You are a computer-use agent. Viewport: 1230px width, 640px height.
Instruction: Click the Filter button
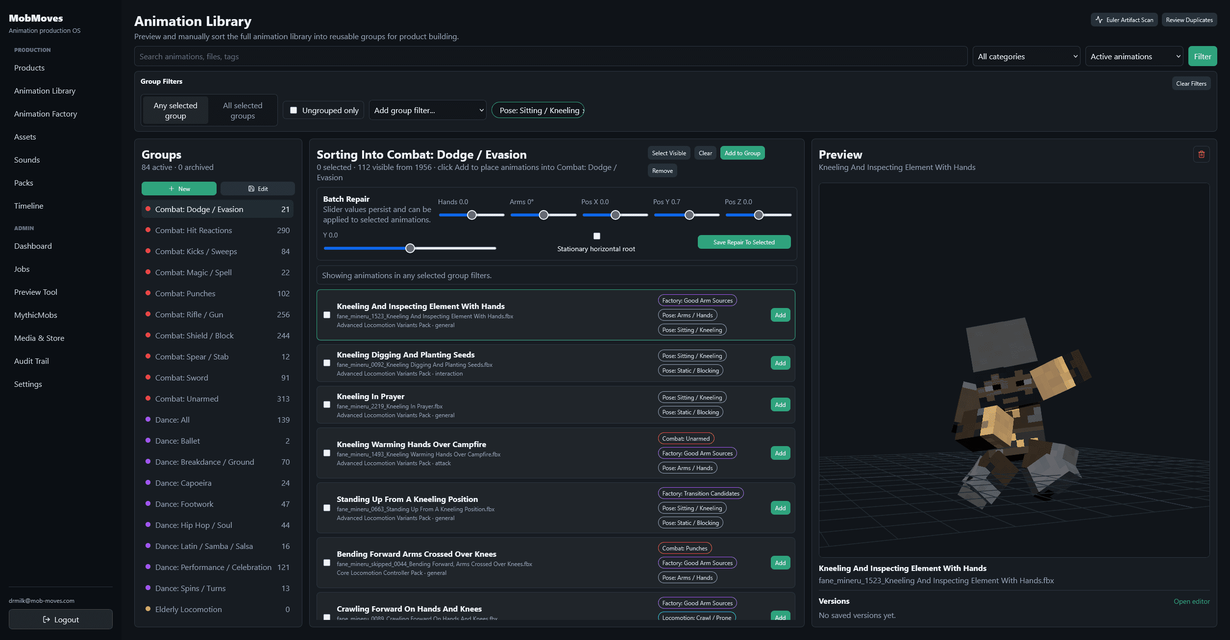coord(1203,56)
